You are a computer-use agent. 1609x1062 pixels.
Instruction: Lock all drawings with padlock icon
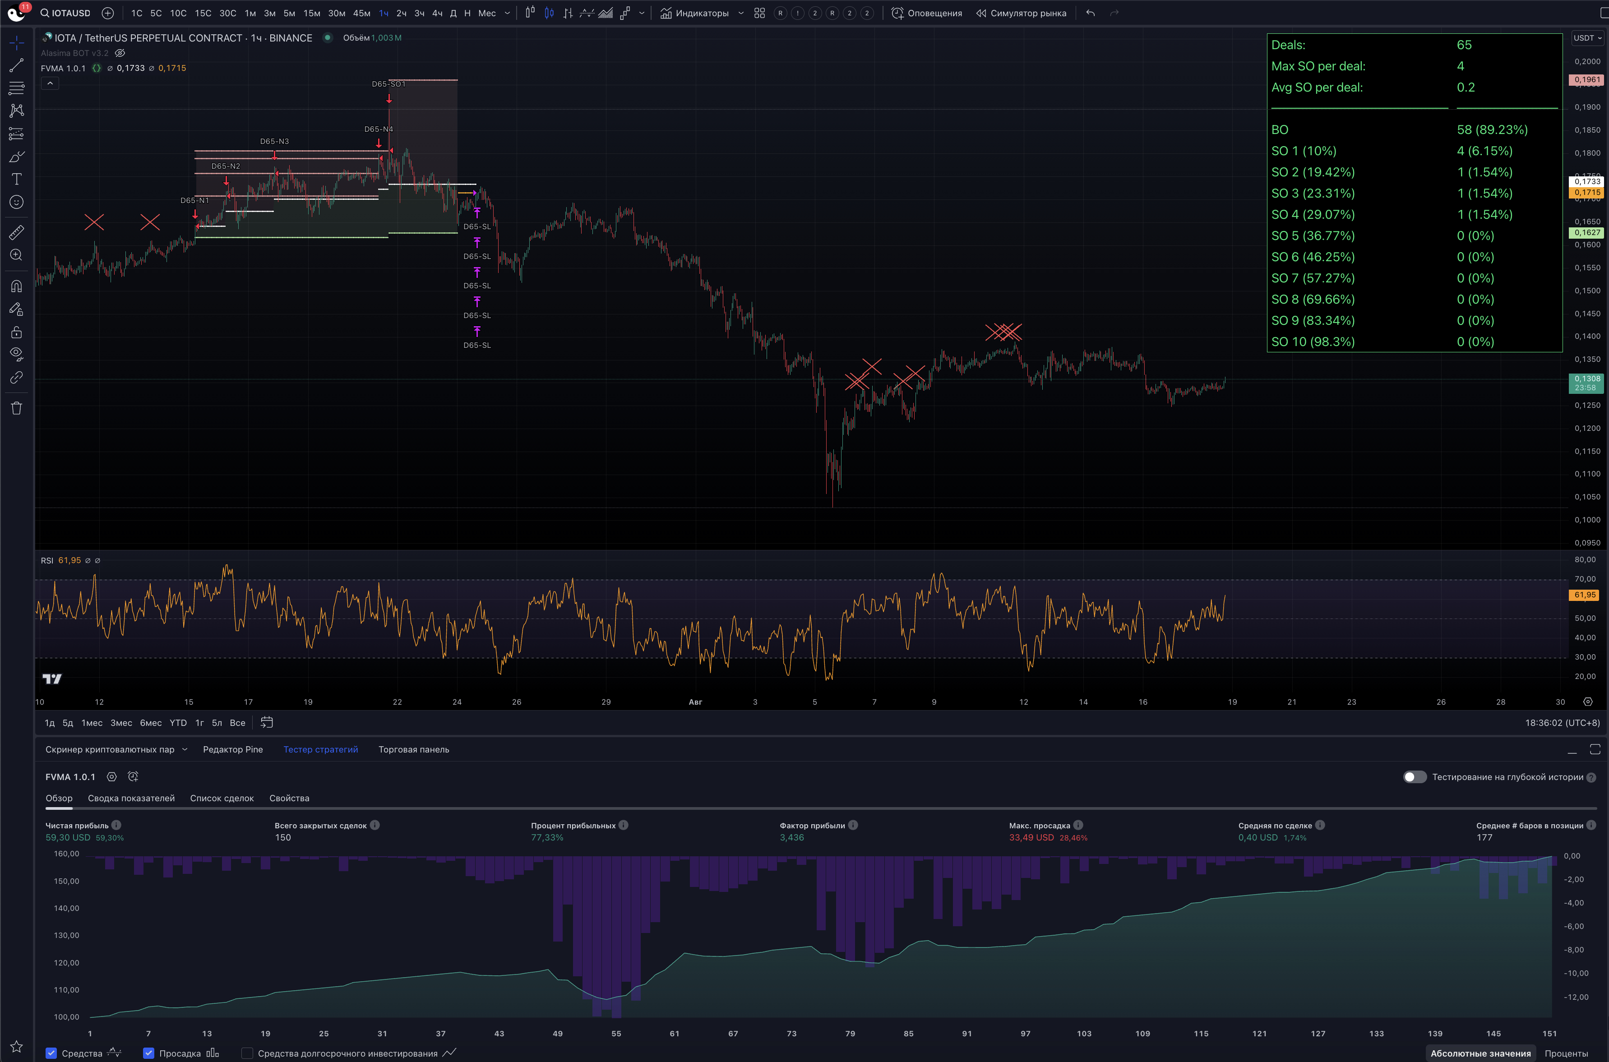click(17, 332)
